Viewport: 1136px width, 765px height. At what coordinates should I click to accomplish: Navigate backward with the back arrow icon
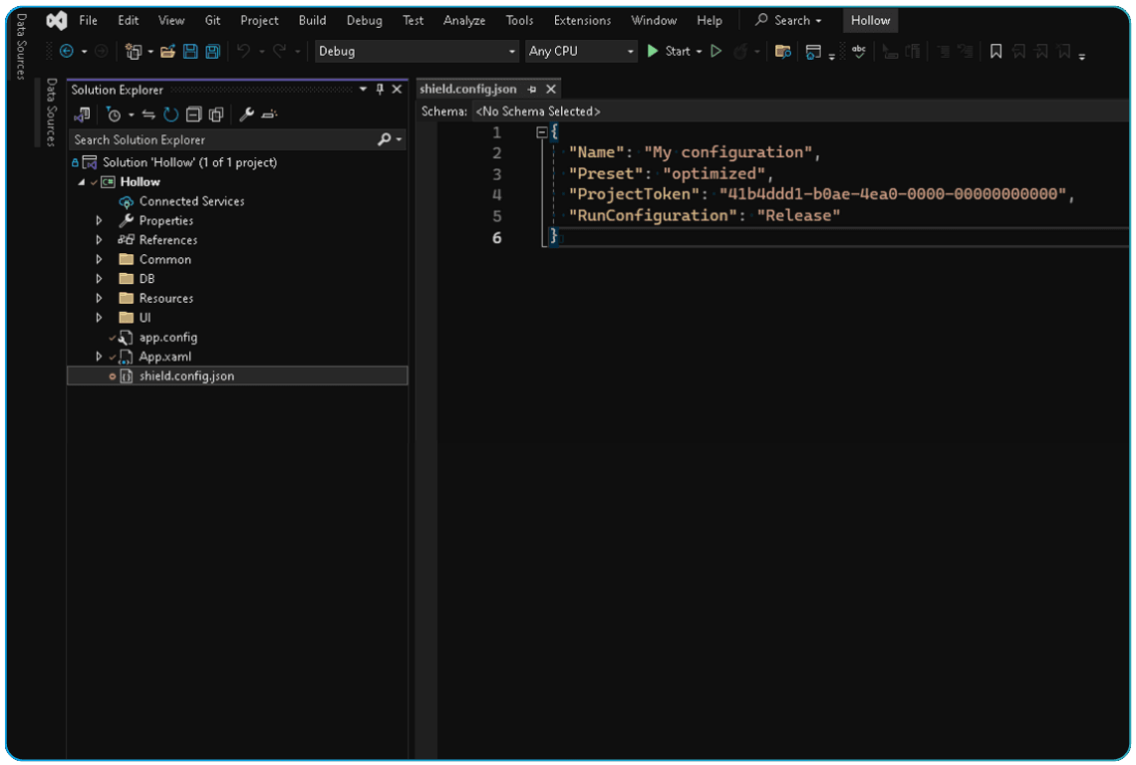click(x=67, y=51)
